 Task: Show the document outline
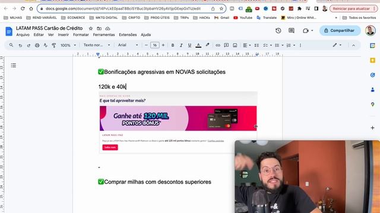(x=14, y=65)
